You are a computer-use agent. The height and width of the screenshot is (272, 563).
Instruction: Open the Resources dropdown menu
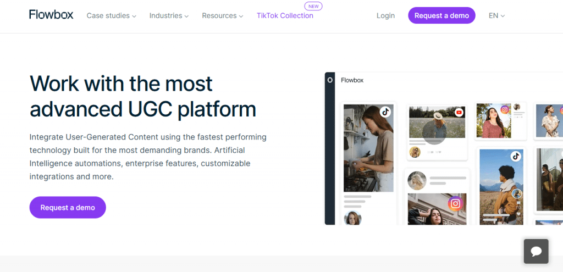pos(222,16)
